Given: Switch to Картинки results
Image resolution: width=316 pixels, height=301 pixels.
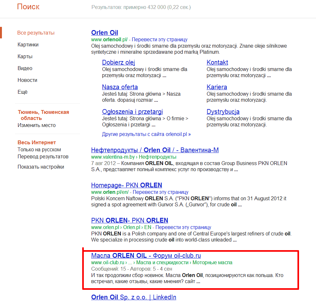Looking at the screenshot, I should [x=28, y=44].
